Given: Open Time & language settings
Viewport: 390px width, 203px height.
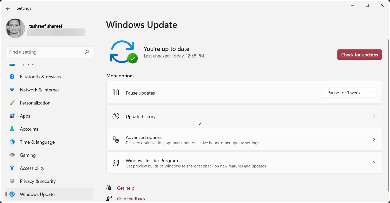Looking at the screenshot, I should coord(49,142).
